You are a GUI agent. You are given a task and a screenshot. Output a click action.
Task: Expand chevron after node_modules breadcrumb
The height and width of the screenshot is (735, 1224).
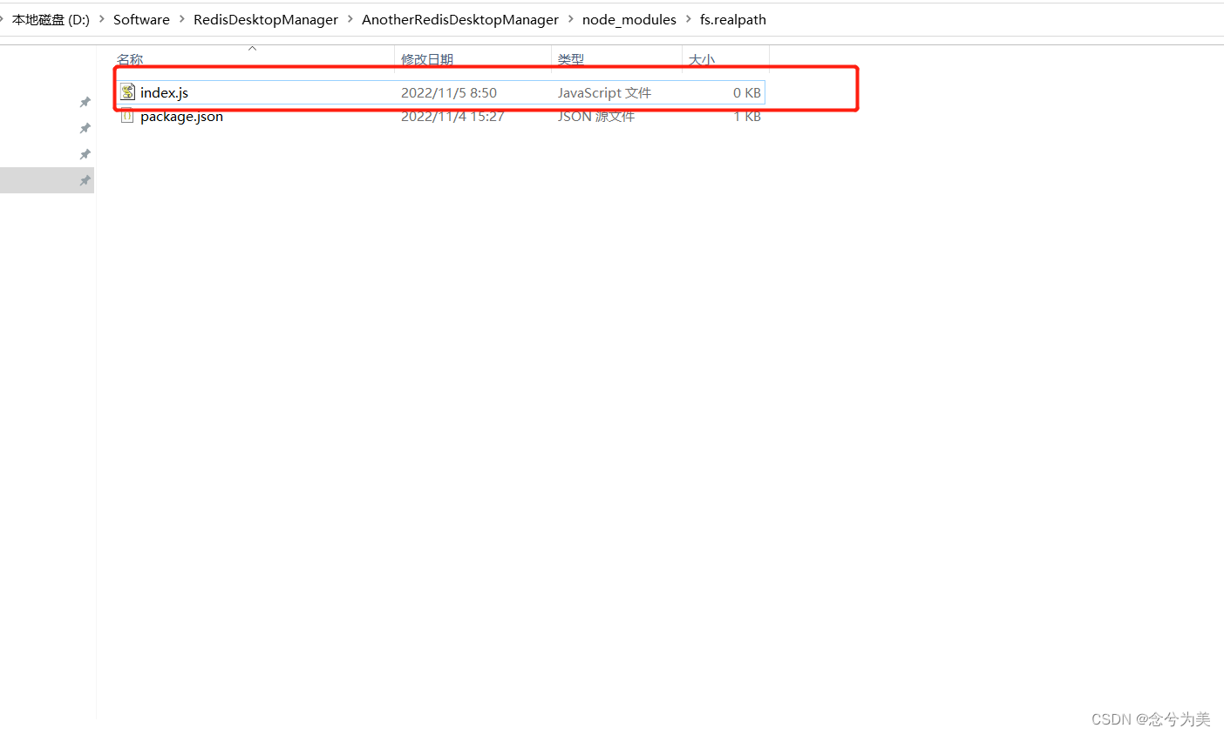click(x=689, y=19)
